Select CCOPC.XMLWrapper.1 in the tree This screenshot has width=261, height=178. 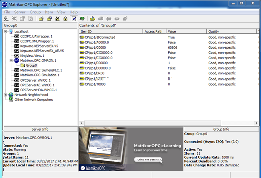pos(37,41)
